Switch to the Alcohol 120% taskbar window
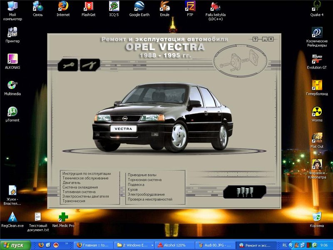Screen dimensions: 333x250 coord(174,245)
